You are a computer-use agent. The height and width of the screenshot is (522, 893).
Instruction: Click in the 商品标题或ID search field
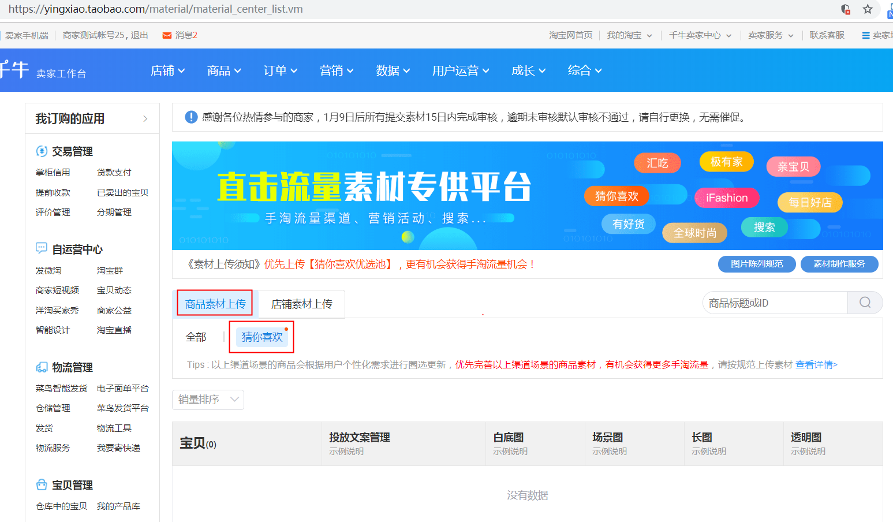tap(775, 303)
